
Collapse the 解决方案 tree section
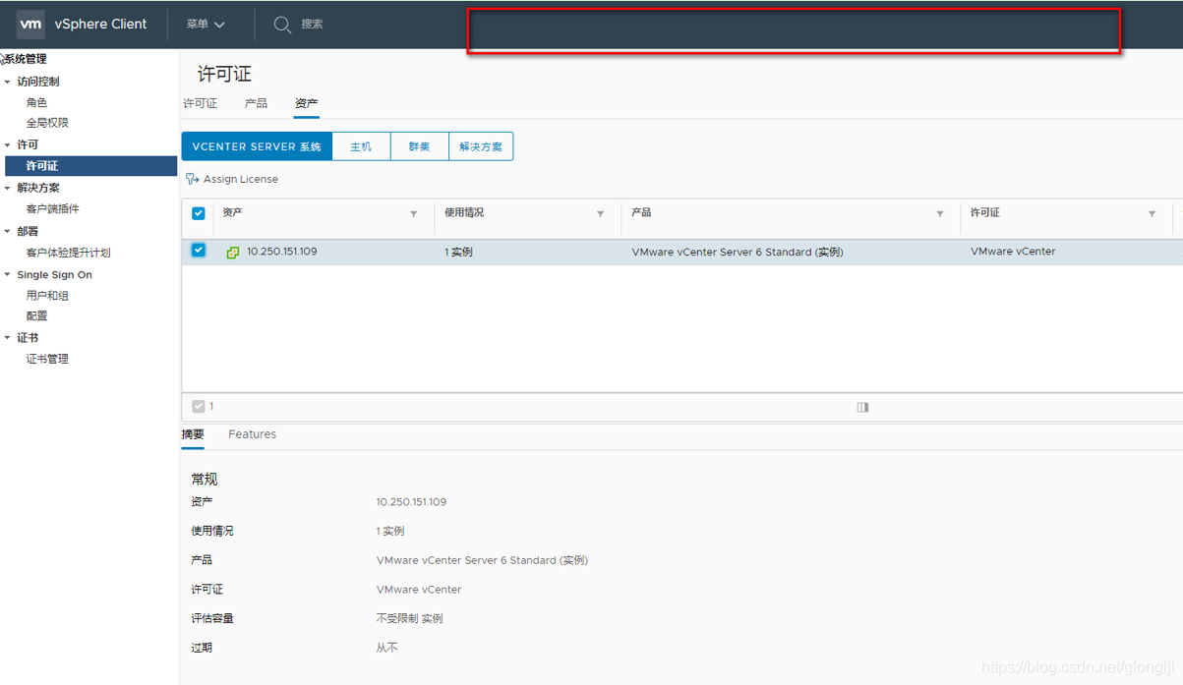click(8, 188)
